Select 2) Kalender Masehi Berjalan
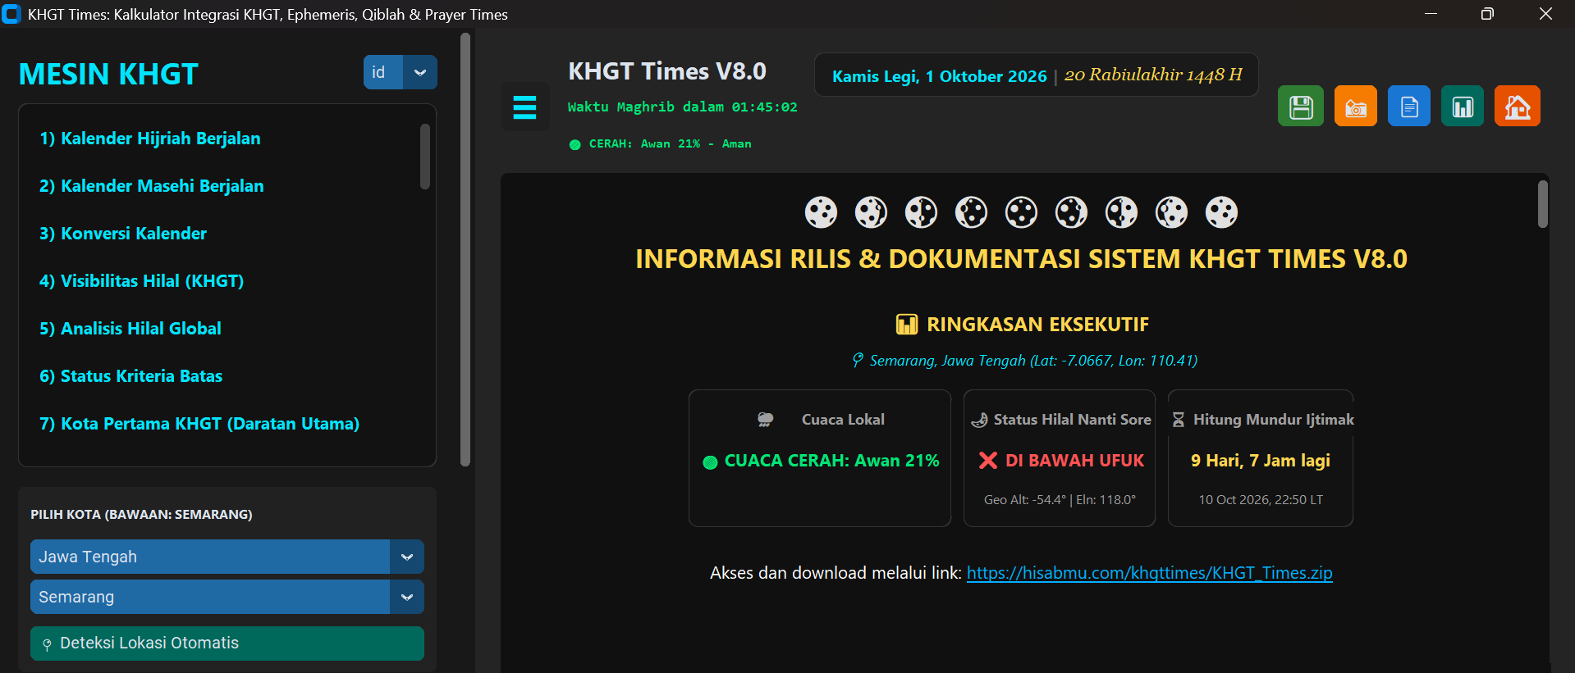This screenshot has height=673, width=1575. (152, 186)
